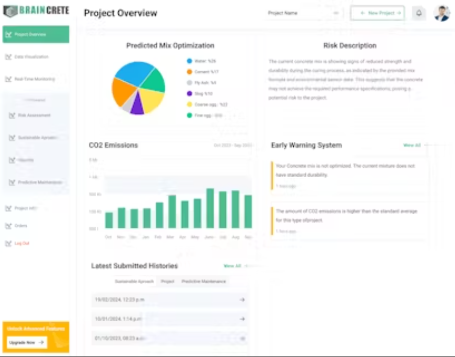
Task: Select the 12:23 p.m. history date text
Action: (x=119, y=300)
